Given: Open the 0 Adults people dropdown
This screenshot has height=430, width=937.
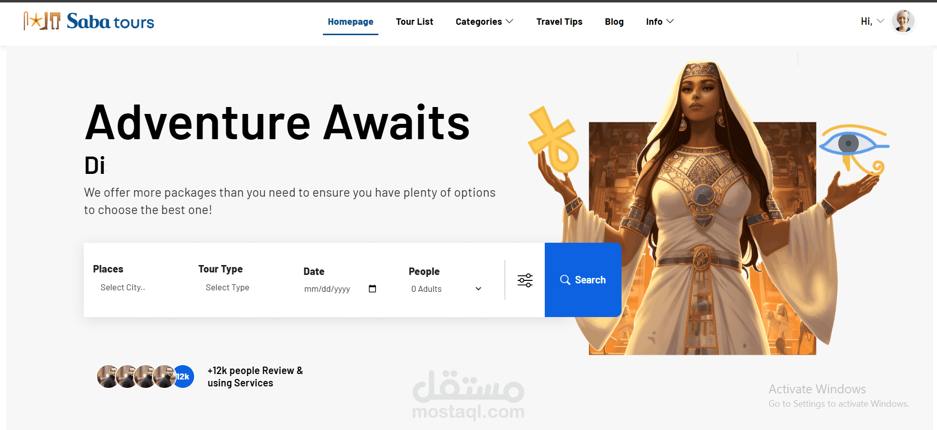Looking at the screenshot, I should 446,289.
